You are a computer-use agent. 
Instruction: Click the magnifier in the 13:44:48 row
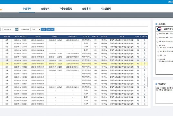tap(138, 47)
